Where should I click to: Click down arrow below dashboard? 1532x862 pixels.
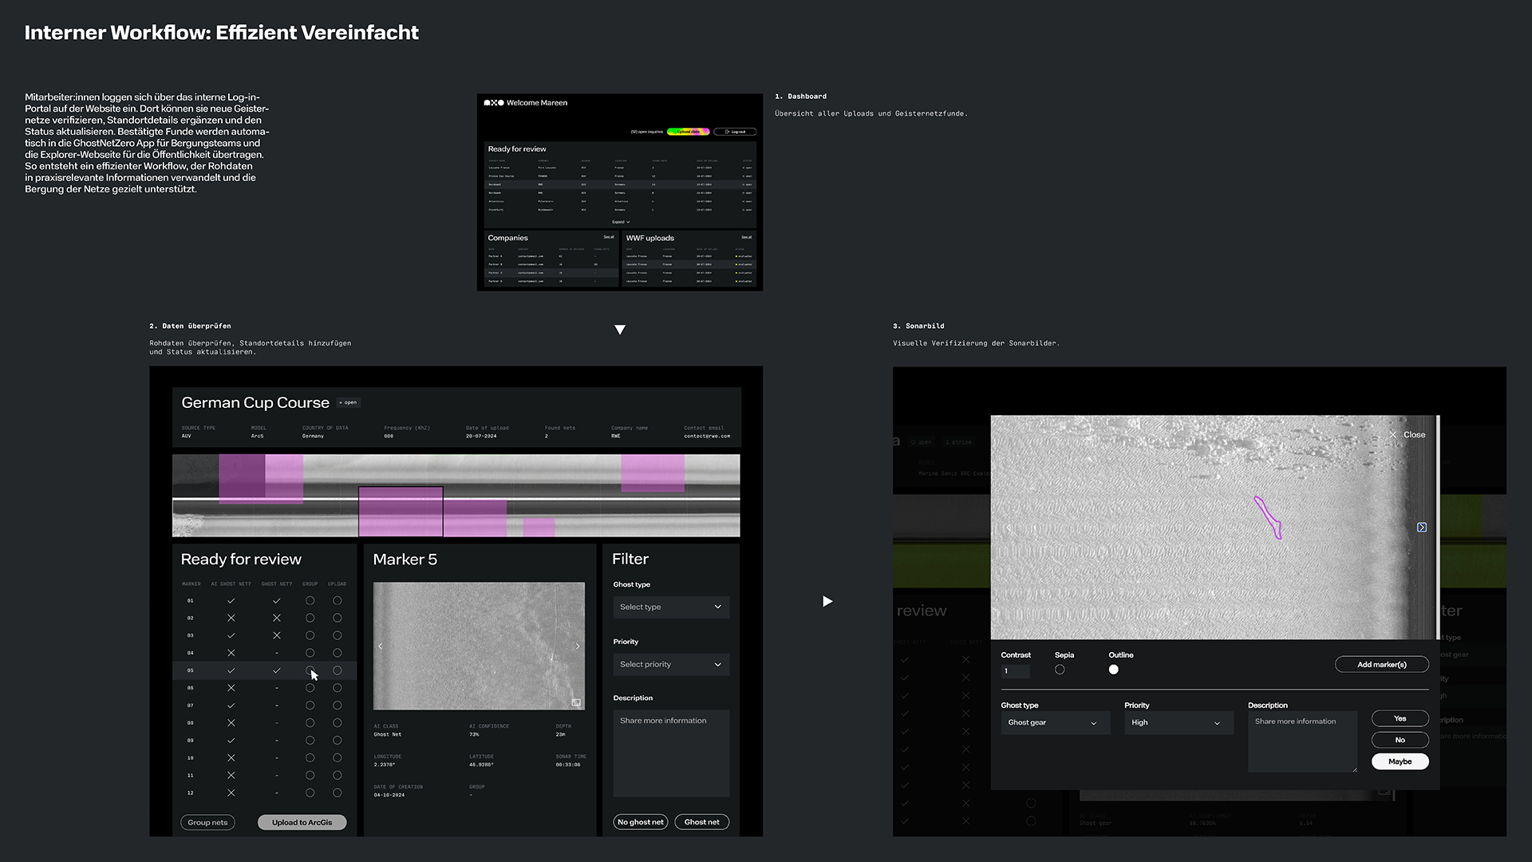[620, 330]
